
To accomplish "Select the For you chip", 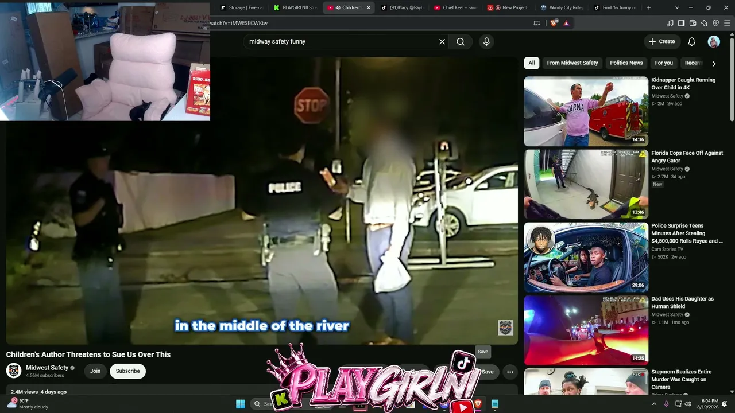I will pos(664,63).
